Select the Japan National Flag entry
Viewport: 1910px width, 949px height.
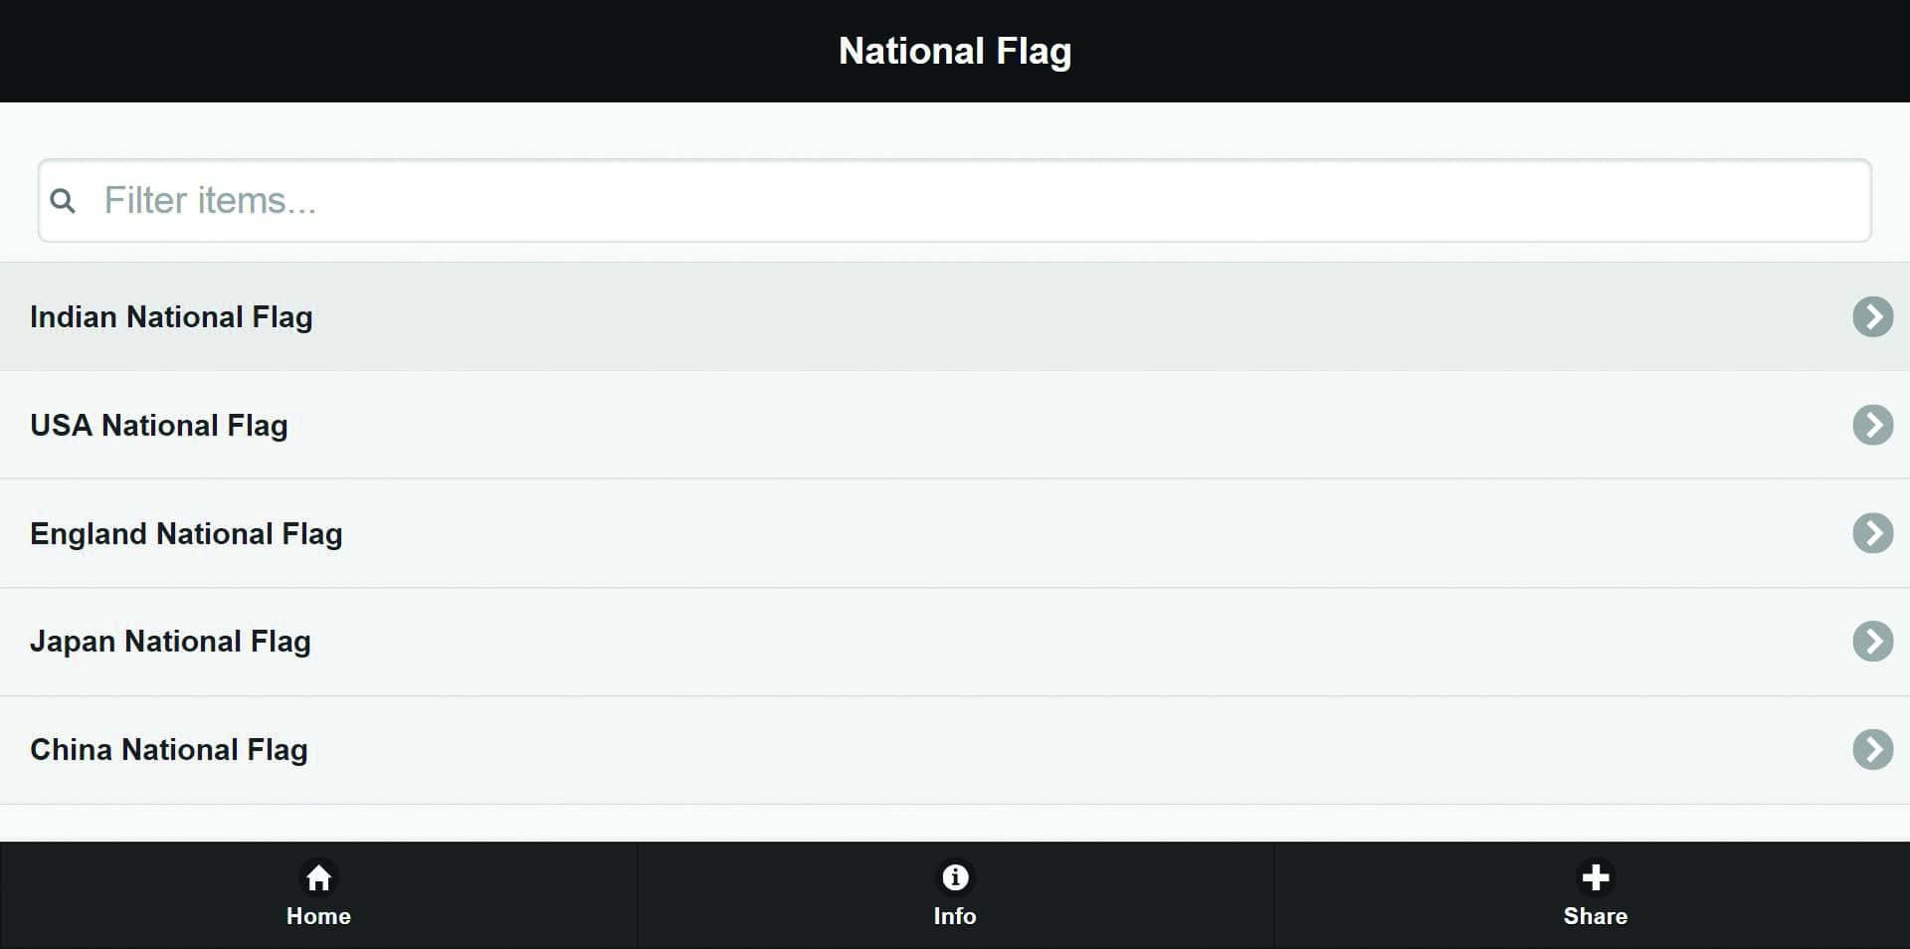[170, 642]
